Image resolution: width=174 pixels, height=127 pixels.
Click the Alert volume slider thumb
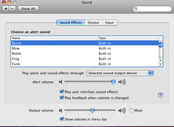(113, 82)
